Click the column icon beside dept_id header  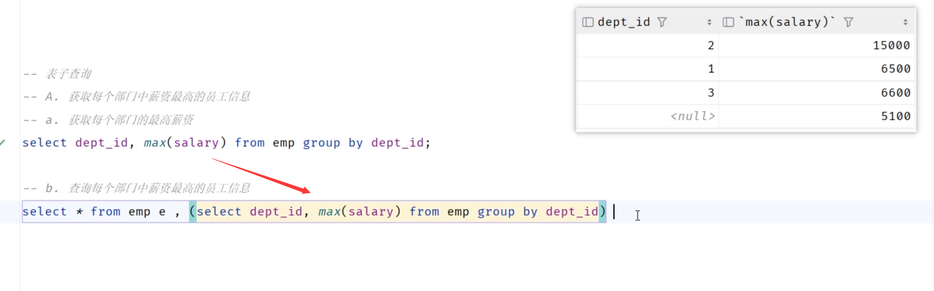click(588, 22)
